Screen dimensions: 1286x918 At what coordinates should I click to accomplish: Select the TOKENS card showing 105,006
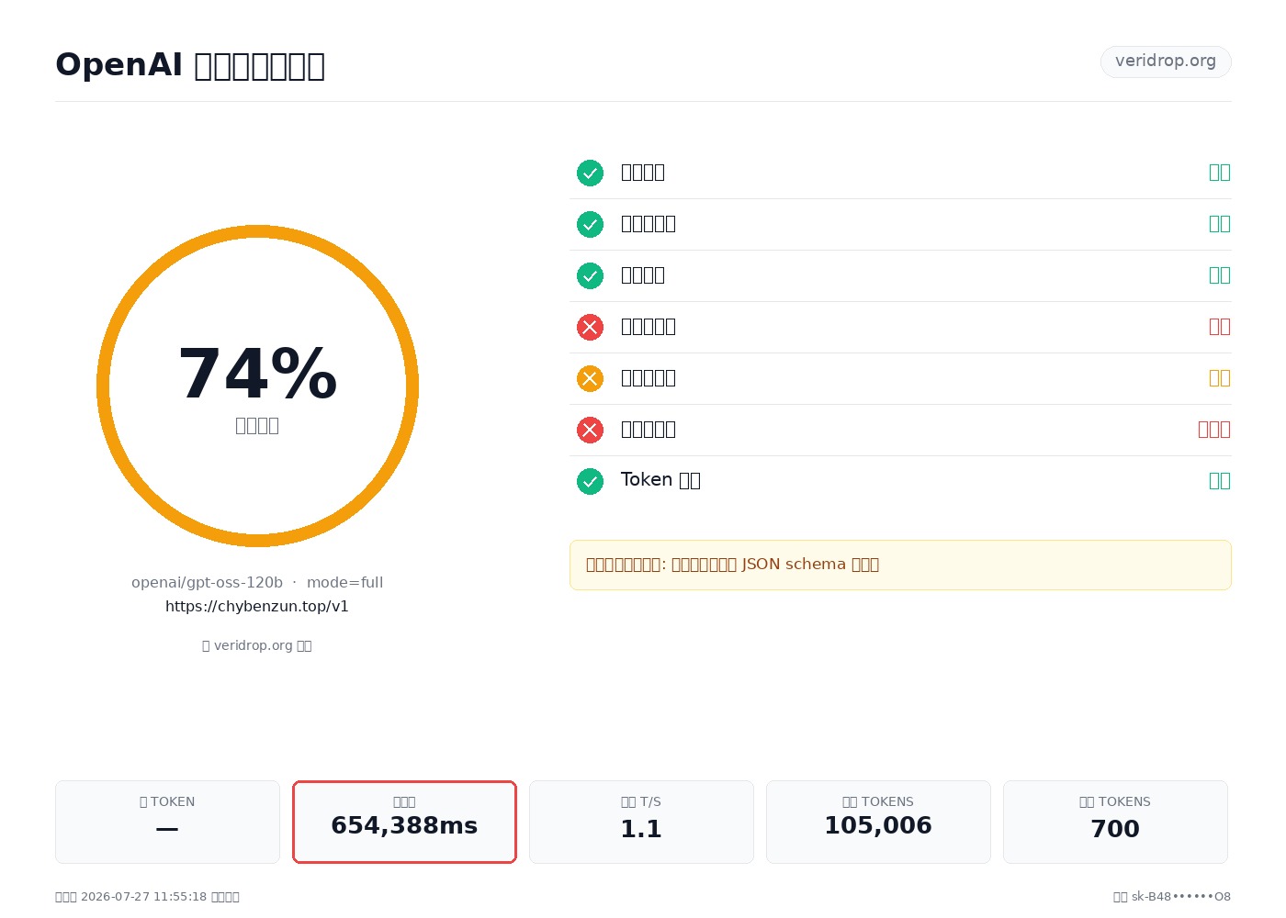coord(878,822)
